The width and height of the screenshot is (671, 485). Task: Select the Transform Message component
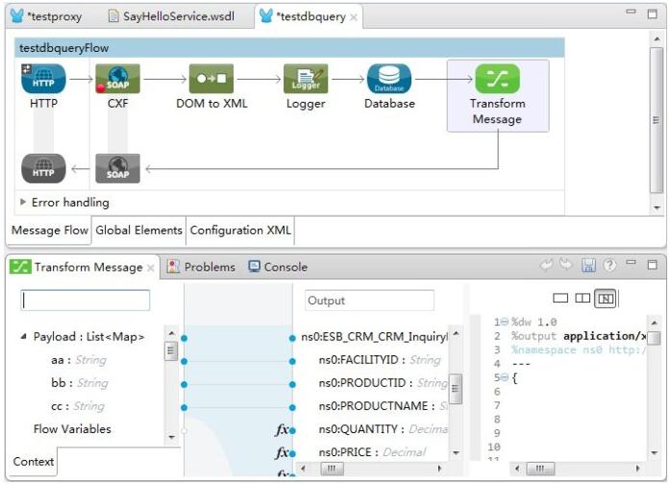(x=497, y=80)
